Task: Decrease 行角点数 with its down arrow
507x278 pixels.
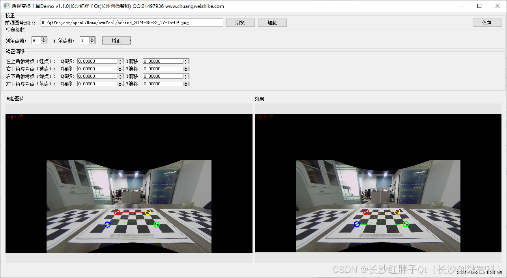Action: (x=92, y=42)
